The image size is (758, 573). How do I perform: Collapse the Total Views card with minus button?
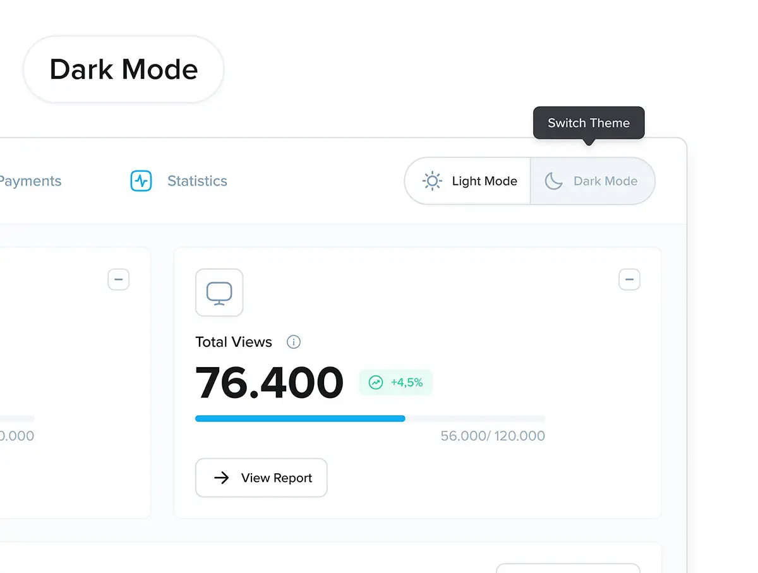point(629,279)
